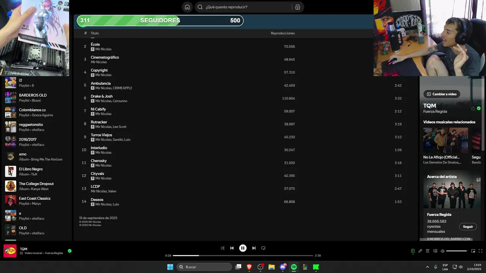Open '2016/2017' playlist in library
Image resolution: width=486 pixels, height=273 pixels.
(x=36, y=142)
